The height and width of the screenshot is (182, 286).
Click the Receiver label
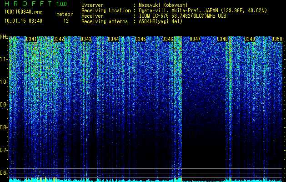point(92,16)
